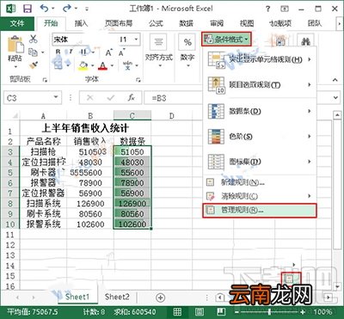Click the Copy icon
Image resolution: width=344 pixels, height=319 pixels.
[x=34, y=52]
